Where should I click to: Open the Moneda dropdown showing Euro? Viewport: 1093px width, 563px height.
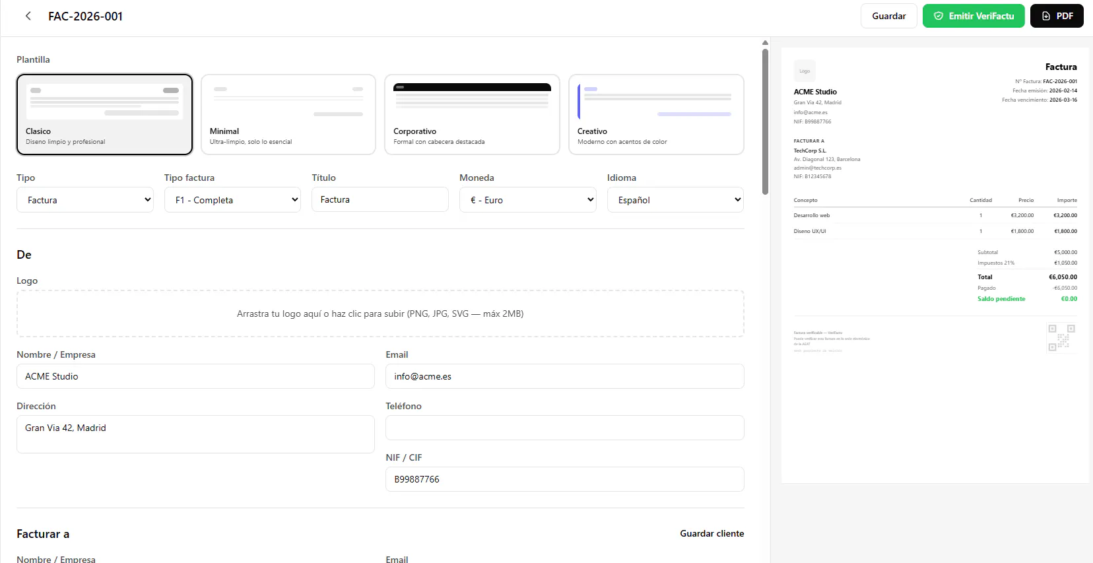(x=528, y=199)
